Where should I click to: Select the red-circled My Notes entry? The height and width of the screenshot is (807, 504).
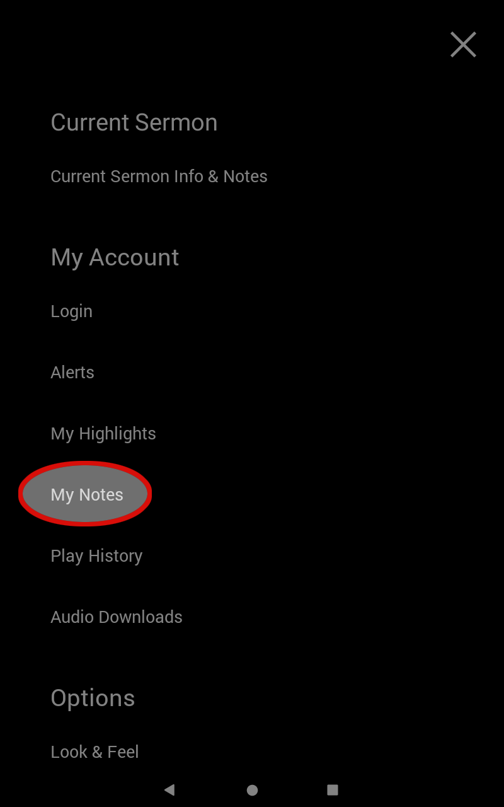pyautogui.click(x=86, y=494)
